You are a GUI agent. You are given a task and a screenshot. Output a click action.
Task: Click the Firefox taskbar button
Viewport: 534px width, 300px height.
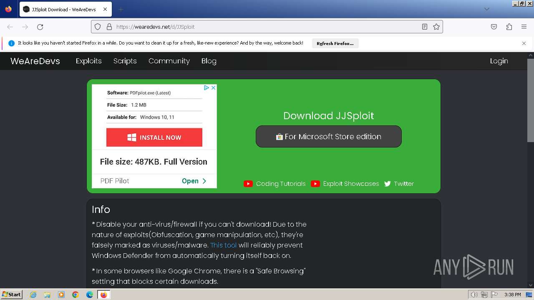(x=104, y=295)
